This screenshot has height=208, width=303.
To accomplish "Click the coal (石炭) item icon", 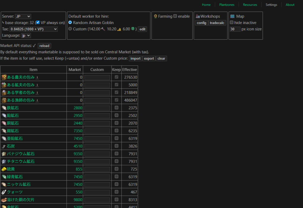I will [4, 146].
